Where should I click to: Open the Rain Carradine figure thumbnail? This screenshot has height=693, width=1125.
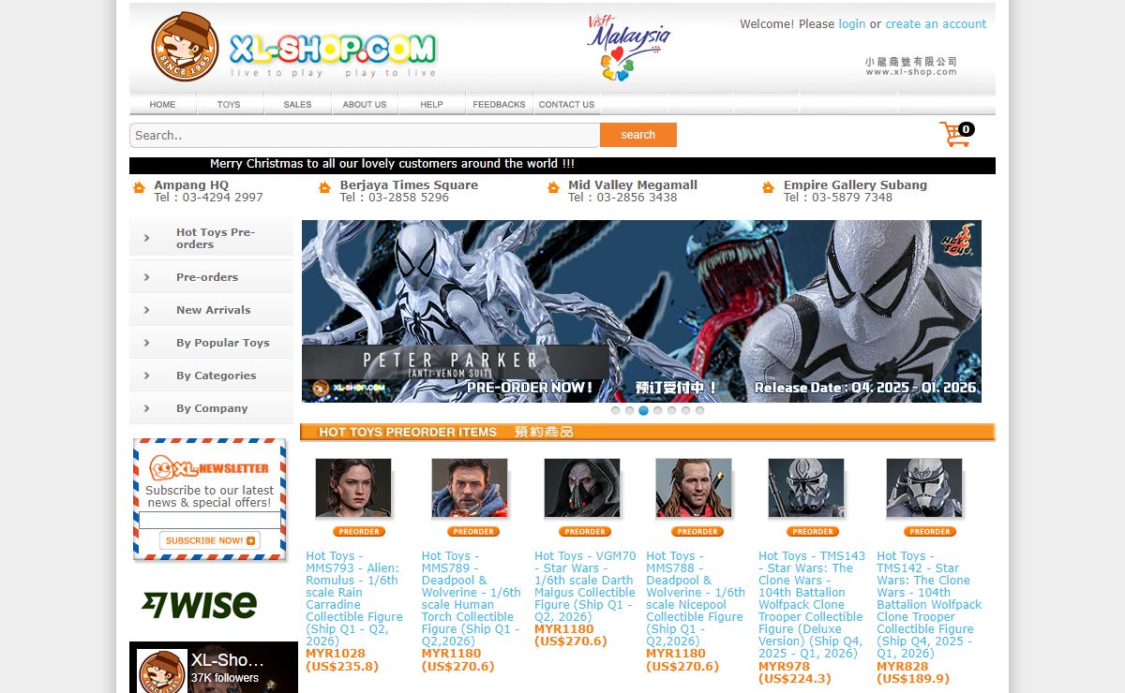tap(353, 488)
